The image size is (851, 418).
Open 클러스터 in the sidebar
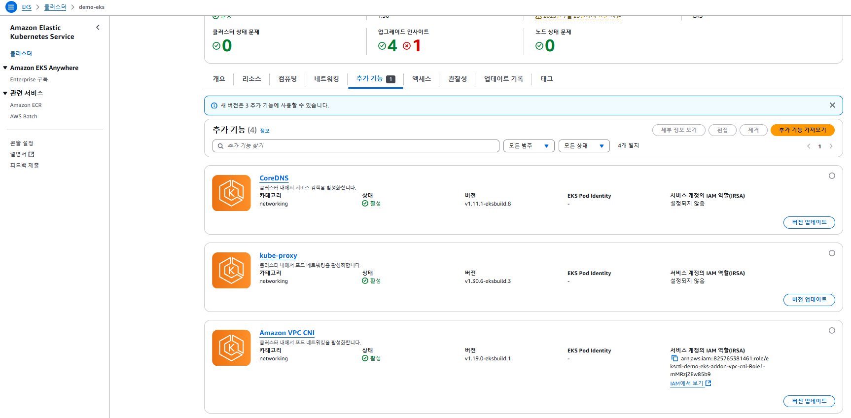(x=21, y=53)
